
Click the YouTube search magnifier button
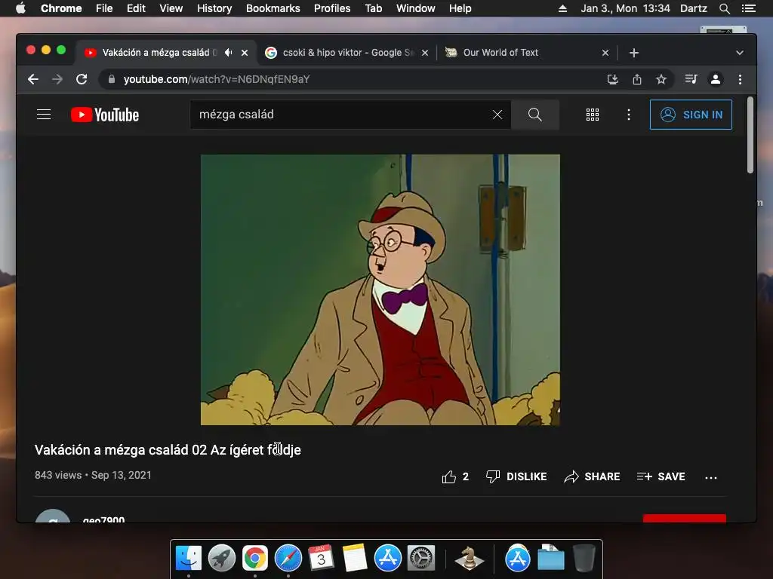point(535,115)
